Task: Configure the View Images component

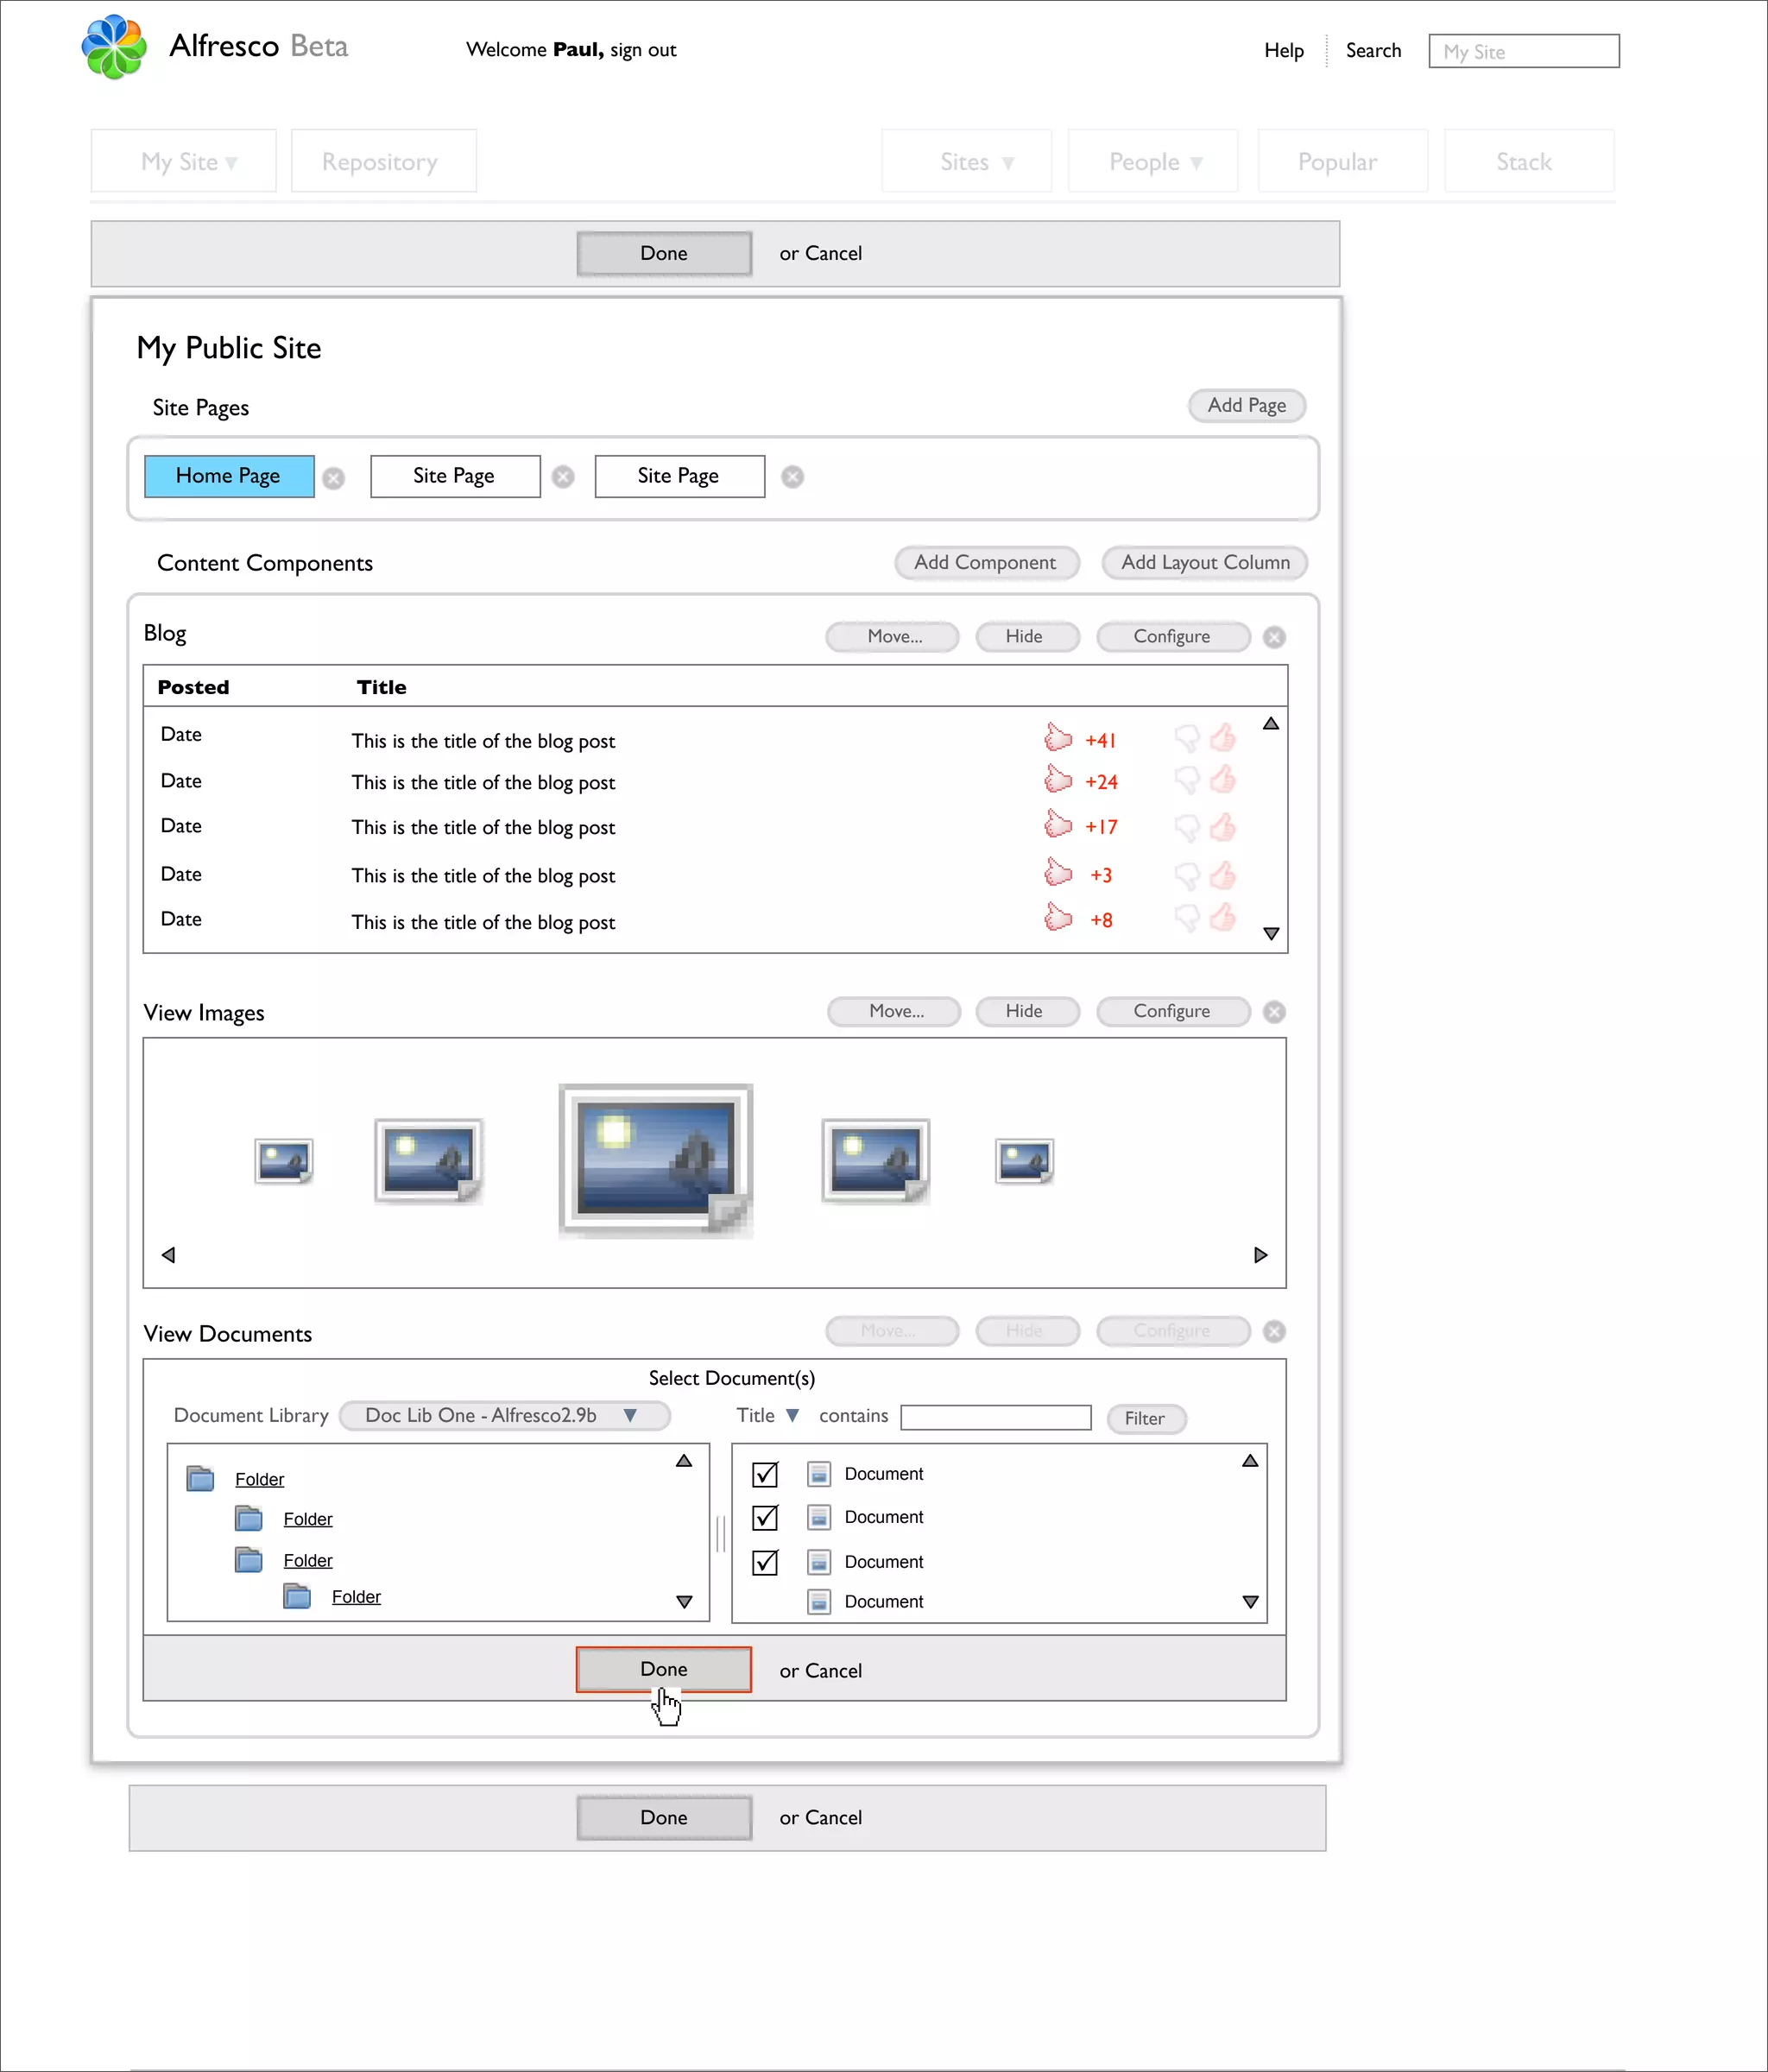Action: 1173,1011
